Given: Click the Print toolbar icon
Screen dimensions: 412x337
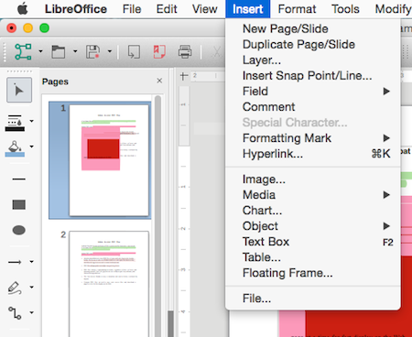Looking at the screenshot, I should point(185,51).
